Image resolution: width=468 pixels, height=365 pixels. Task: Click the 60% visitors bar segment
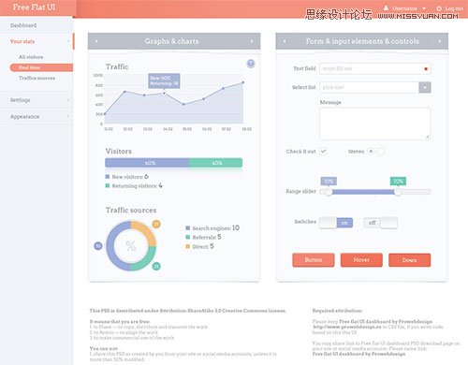(147, 163)
